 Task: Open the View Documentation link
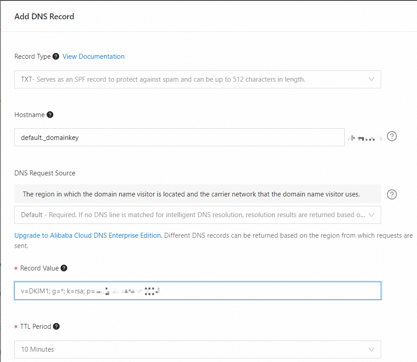coord(93,57)
